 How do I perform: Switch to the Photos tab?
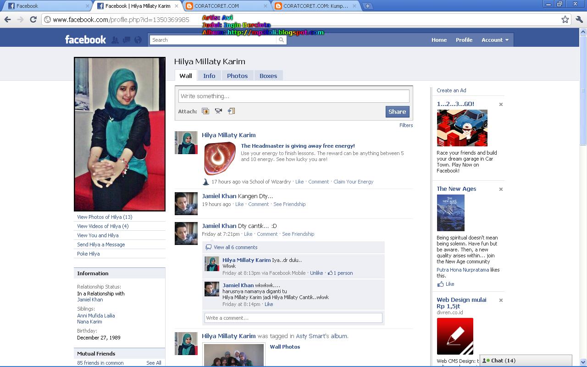(237, 75)
